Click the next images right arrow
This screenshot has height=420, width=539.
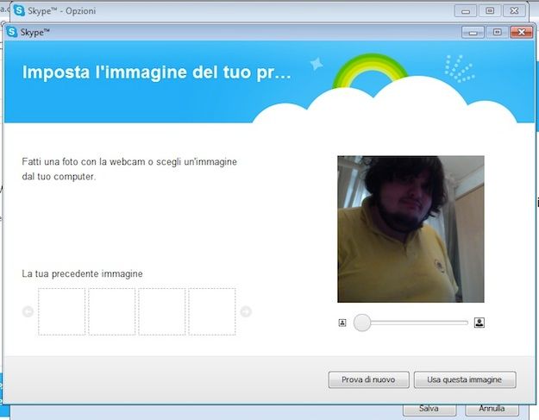tap(246, 311)
